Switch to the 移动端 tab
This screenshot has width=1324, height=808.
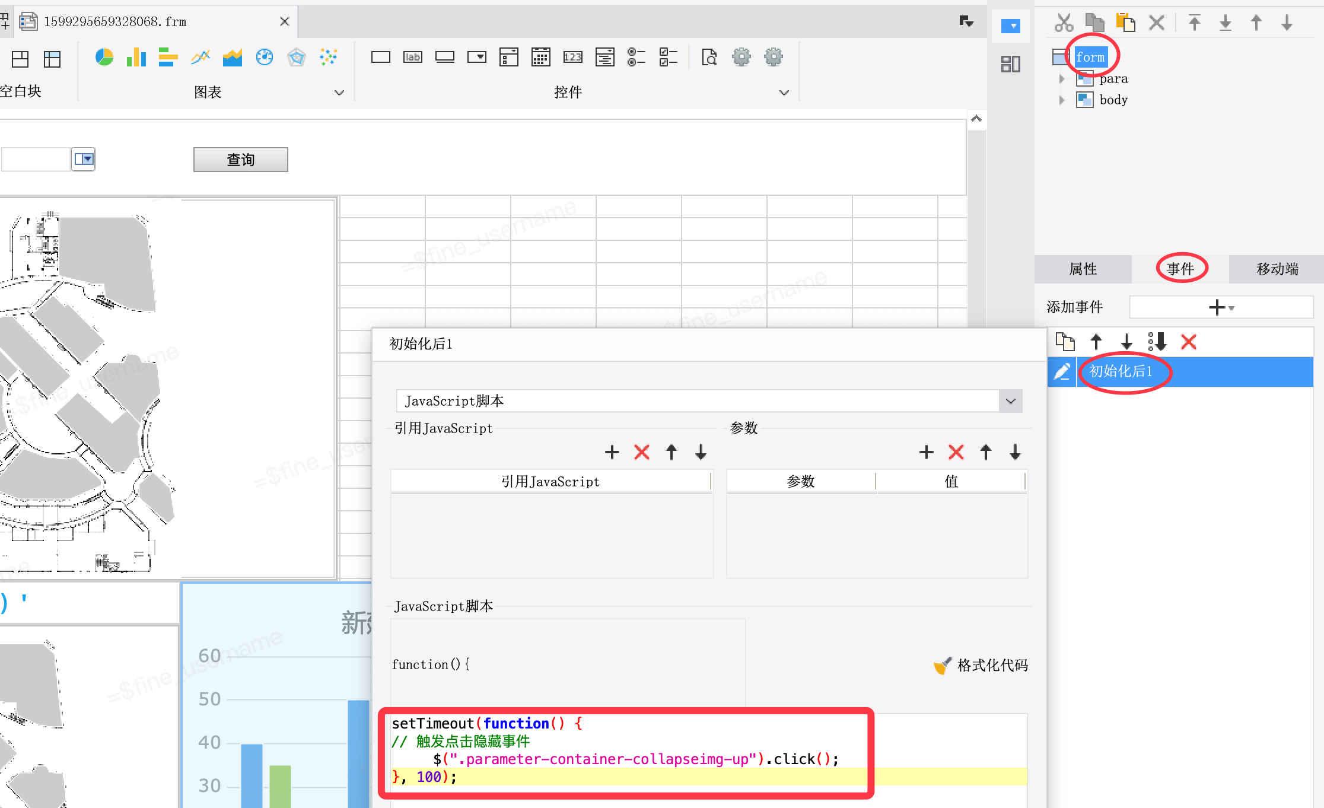(x=1277, y=269)
